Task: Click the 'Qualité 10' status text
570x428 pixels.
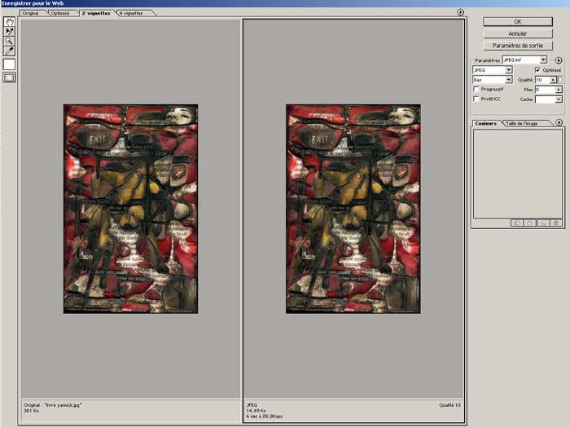Action: [449, 405]
